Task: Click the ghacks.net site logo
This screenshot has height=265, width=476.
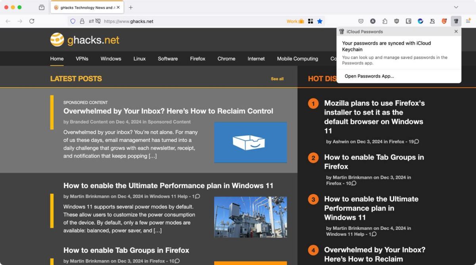Action: (84, 39)
